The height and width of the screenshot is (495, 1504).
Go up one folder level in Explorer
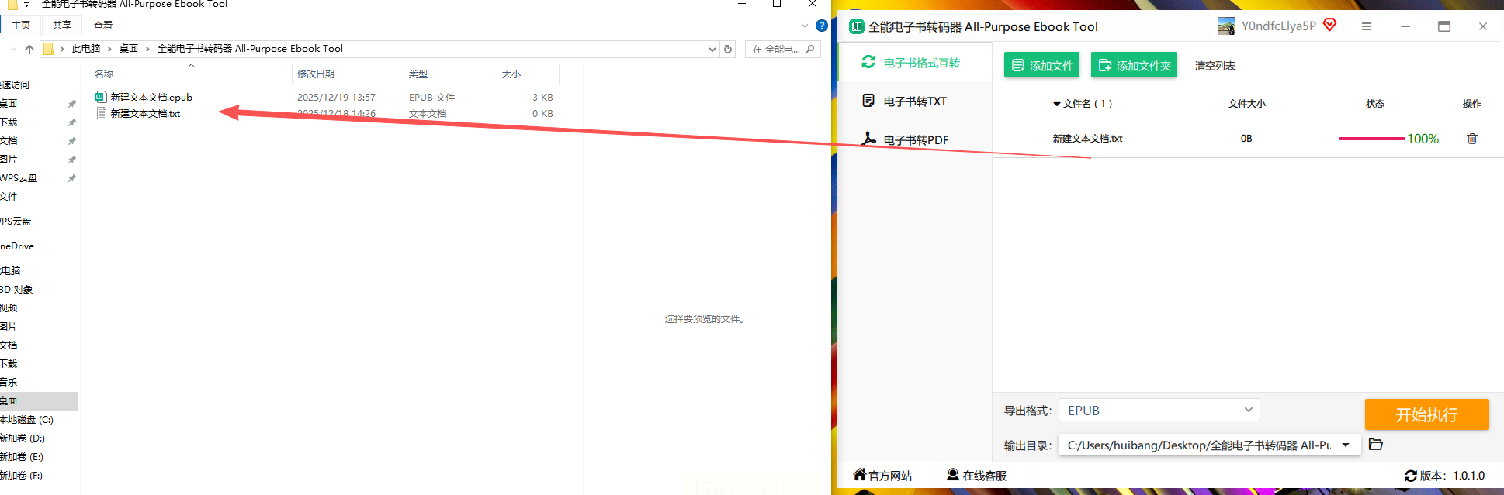point(29,49)
